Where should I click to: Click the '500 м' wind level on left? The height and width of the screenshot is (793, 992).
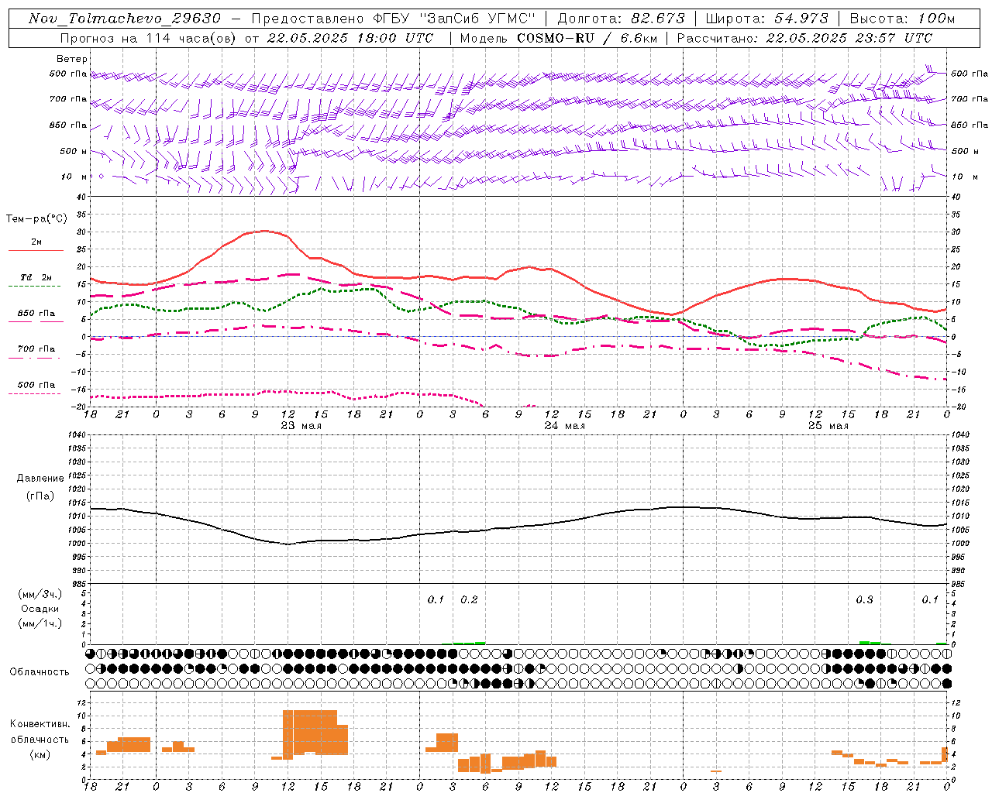click(74, 151)
